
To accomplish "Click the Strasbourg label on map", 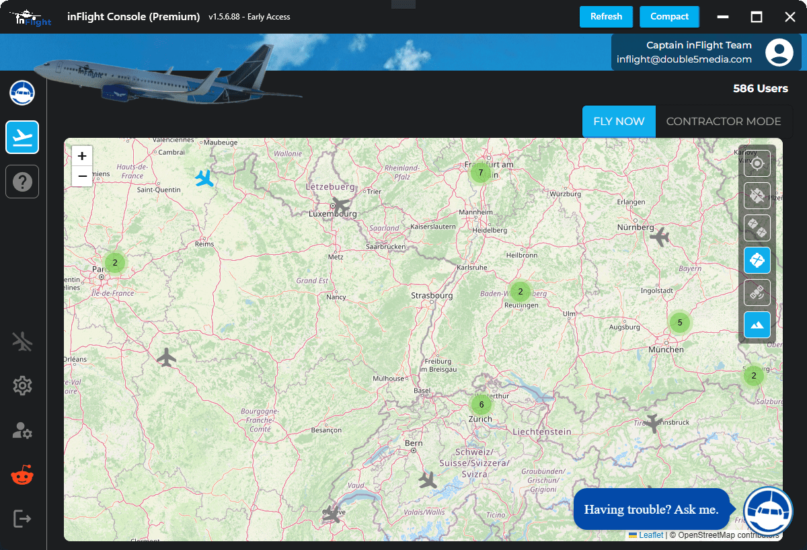I will [432, 296].
